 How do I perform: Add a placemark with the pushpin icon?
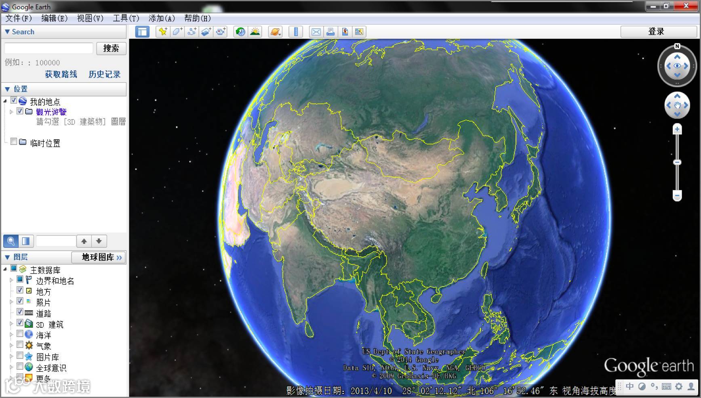coord(163,31)
